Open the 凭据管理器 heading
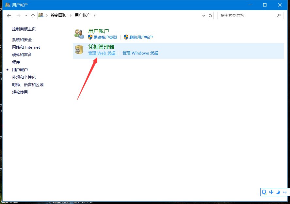The height and width of the screenshot is (204, 290). pos(101,47)
